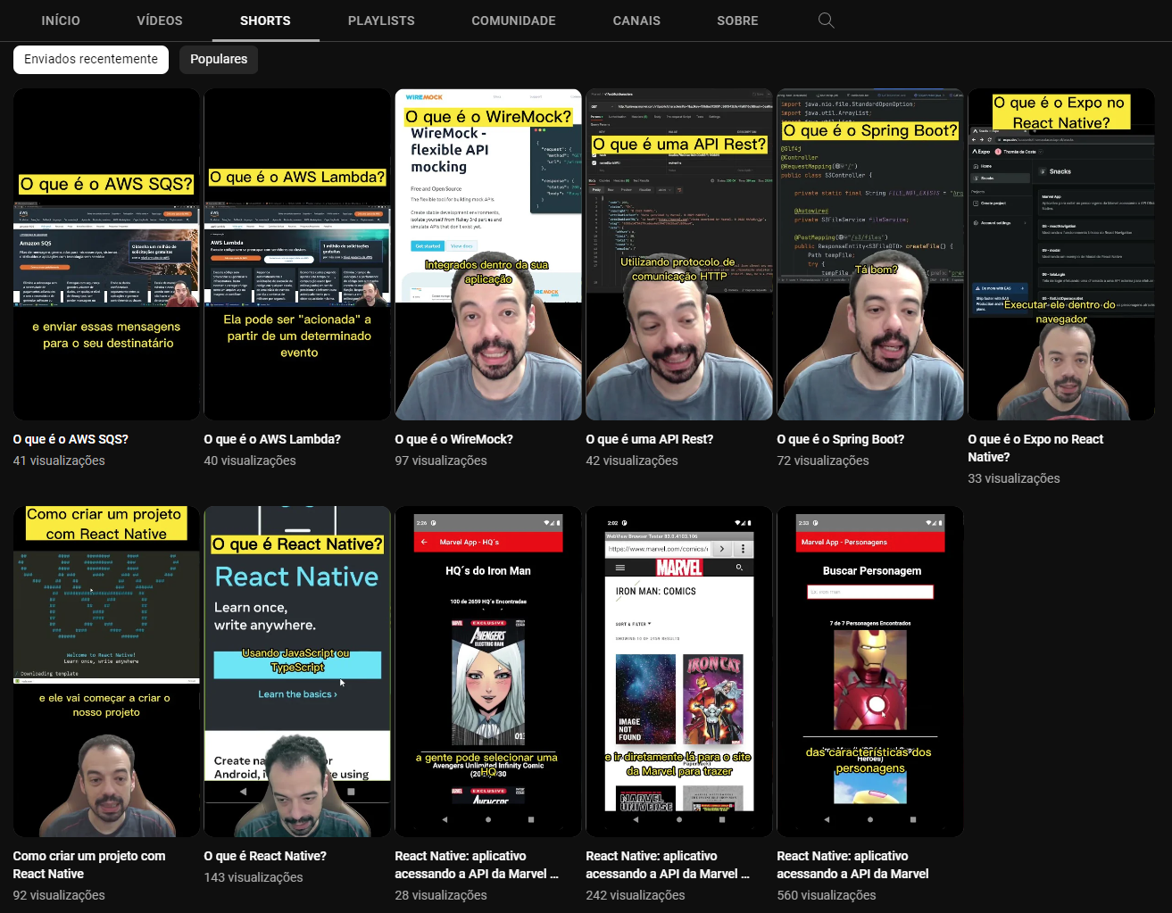Open the AWS SQS short thumbnail
The width and height of the screenshot is (1172, 913).
point(106,254)
